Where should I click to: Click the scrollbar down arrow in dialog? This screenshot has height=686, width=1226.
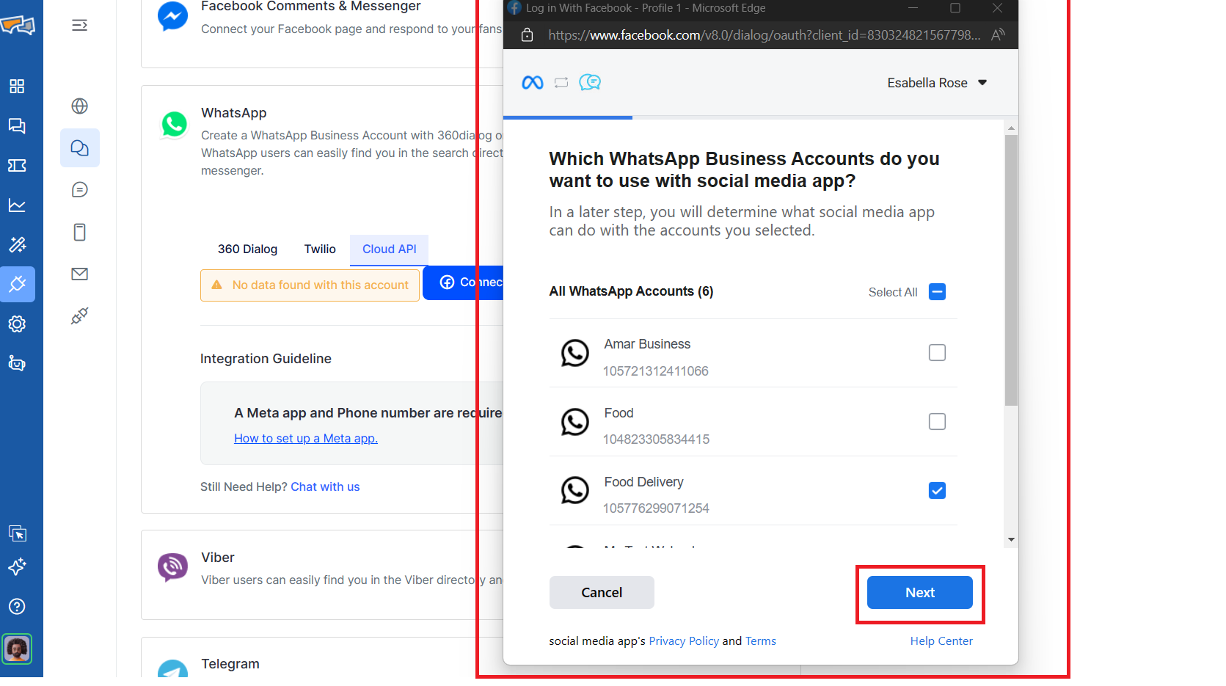pos(1011,540)
